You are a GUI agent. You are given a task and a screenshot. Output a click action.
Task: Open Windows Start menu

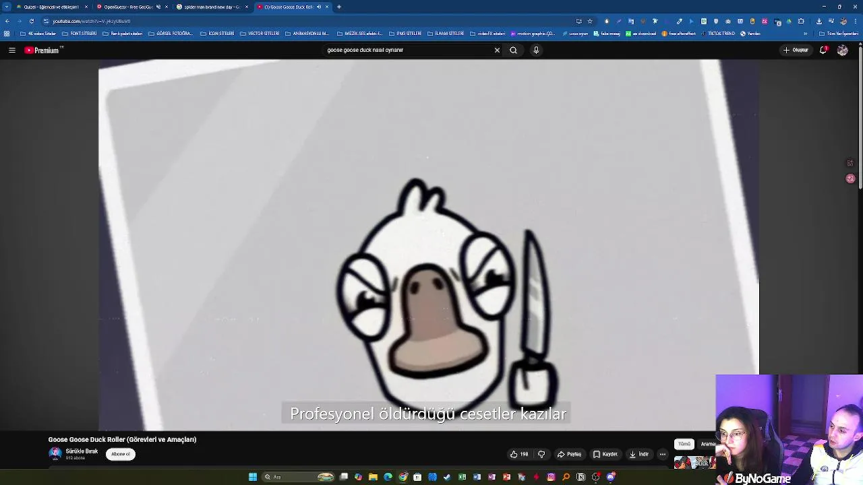(253, 477)
